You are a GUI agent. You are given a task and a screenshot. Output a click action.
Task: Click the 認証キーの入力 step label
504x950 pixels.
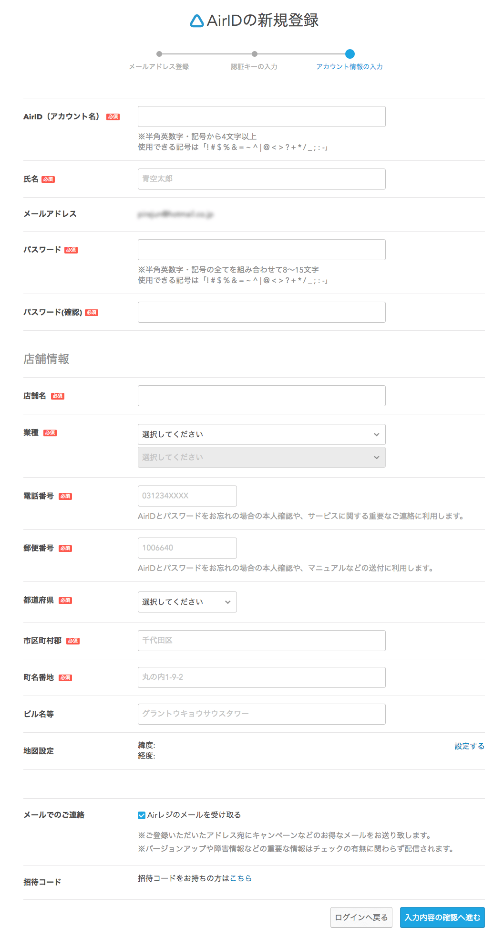[254, 67]
